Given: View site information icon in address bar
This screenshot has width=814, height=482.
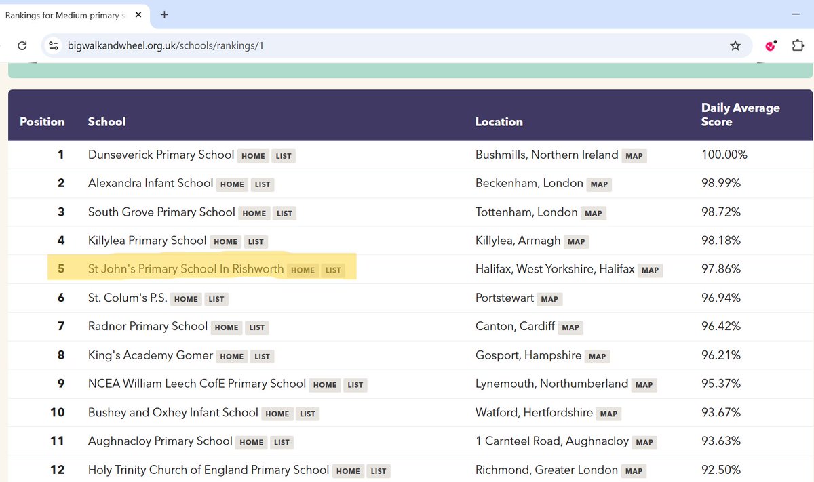Looking at the screenshot, I should pyautogui.click(x=54, y=46).
